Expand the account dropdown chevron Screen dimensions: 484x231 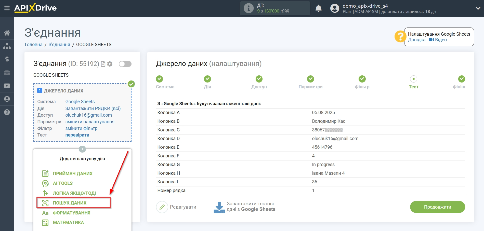pyautogui.click(x=478, y=8)
